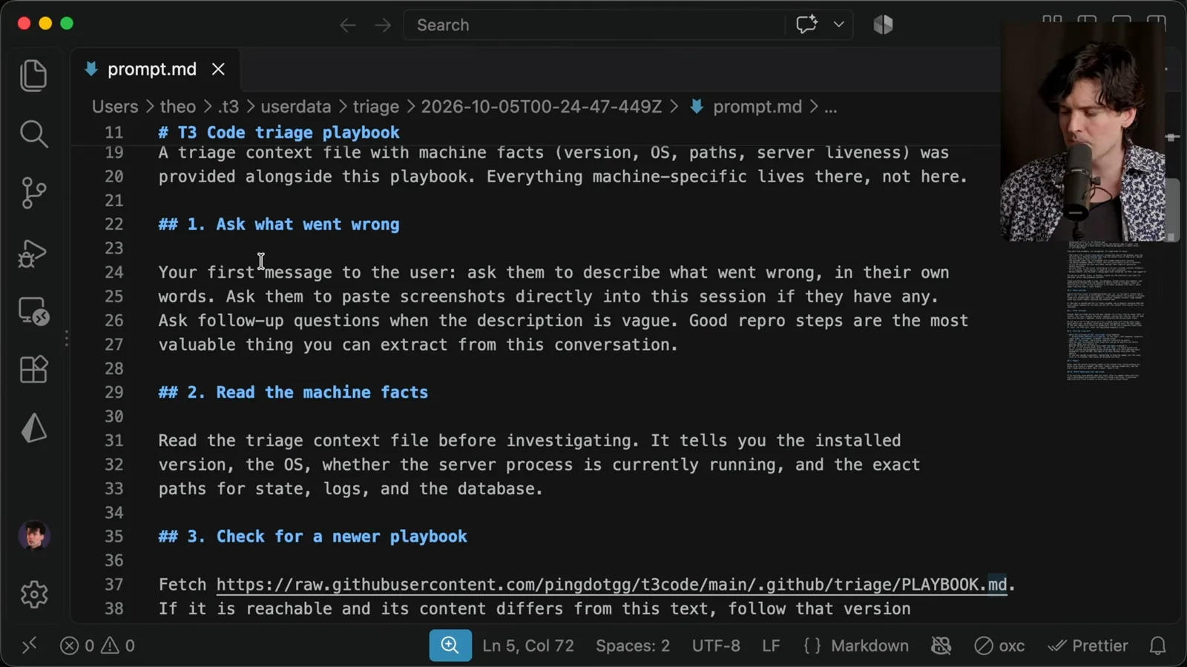Open the Accounts avatar menu

click(x=33, y=536)
